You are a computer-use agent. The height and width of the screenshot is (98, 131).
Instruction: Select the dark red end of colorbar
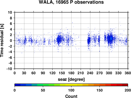point(125,85)
